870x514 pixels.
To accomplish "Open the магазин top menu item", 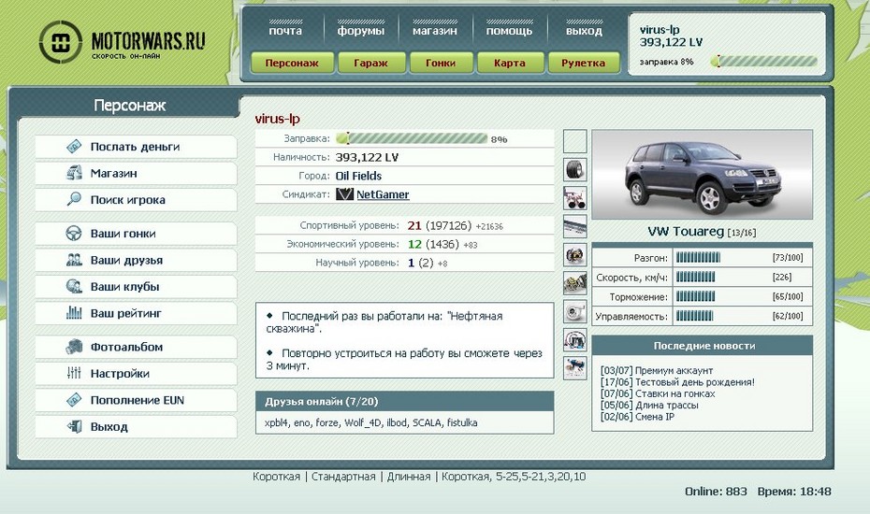I will tap(435, 31).
